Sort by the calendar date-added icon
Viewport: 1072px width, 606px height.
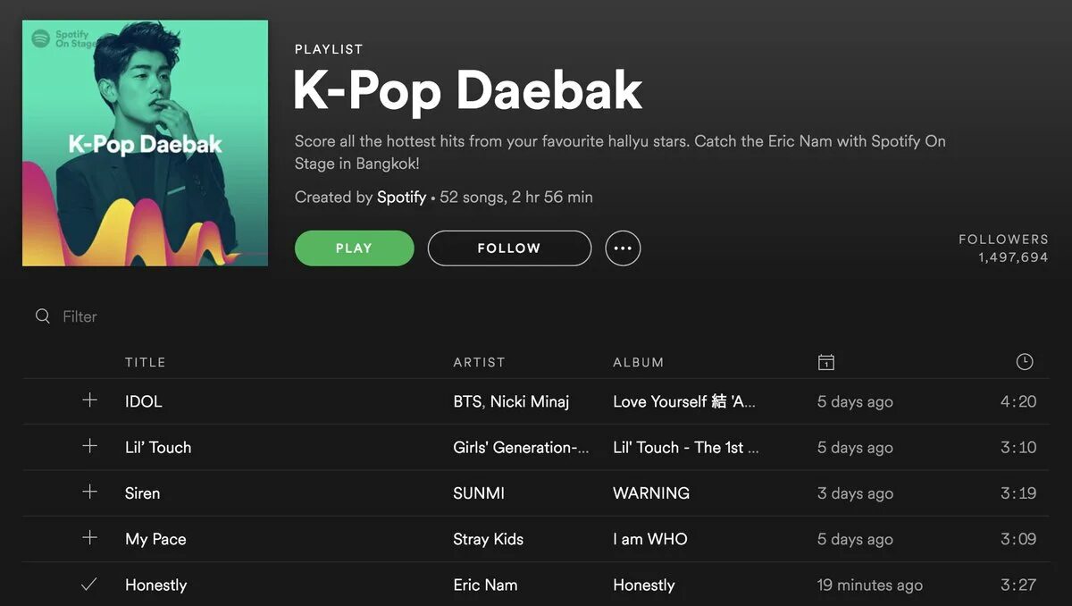[x=826, y=362]
